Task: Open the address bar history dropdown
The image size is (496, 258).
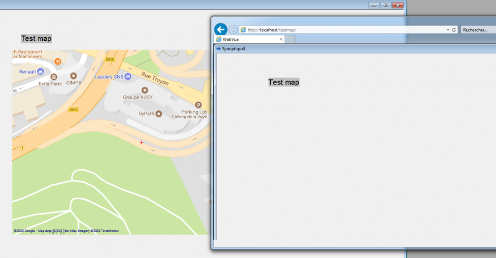Action: 448,30
